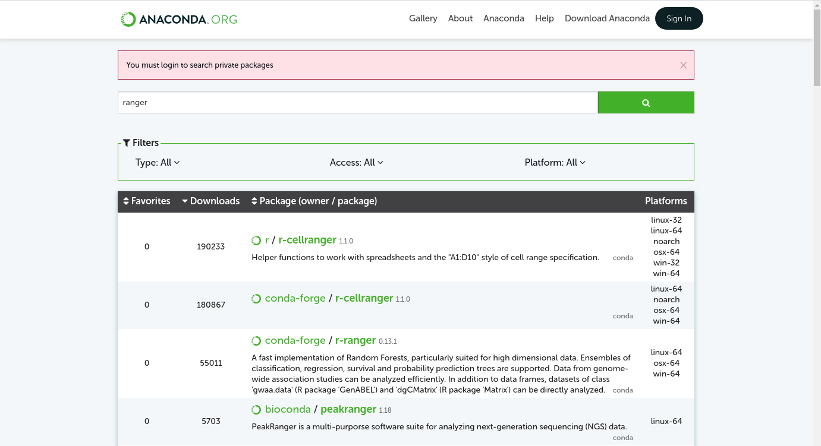Click the Platforms column header

pyautogui.click(x=666, y=201)
